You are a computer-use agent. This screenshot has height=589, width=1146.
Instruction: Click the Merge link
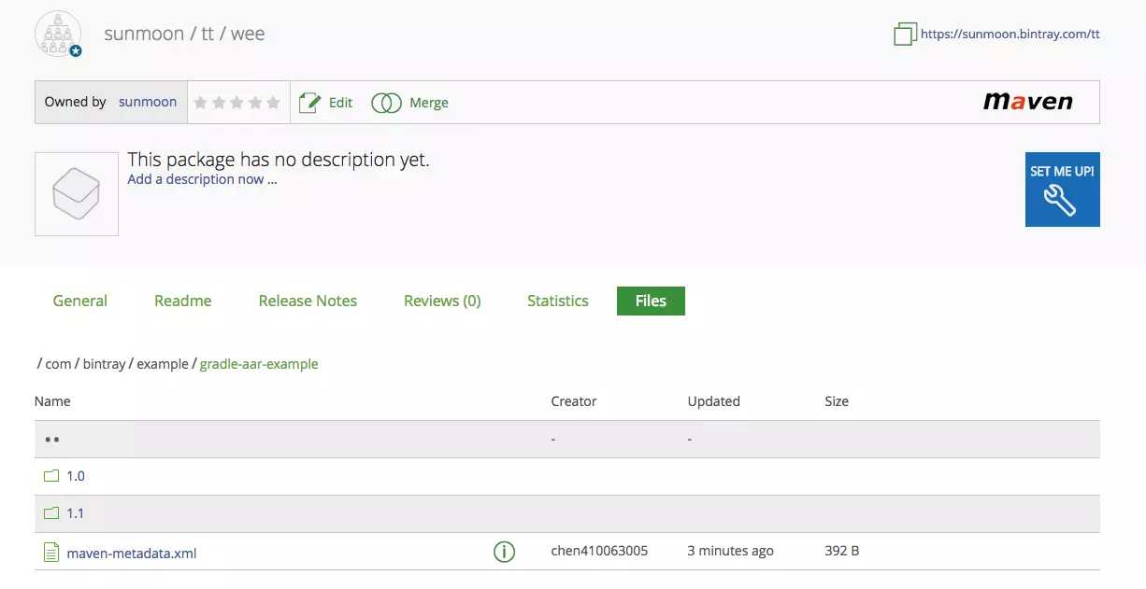(429, 103)
